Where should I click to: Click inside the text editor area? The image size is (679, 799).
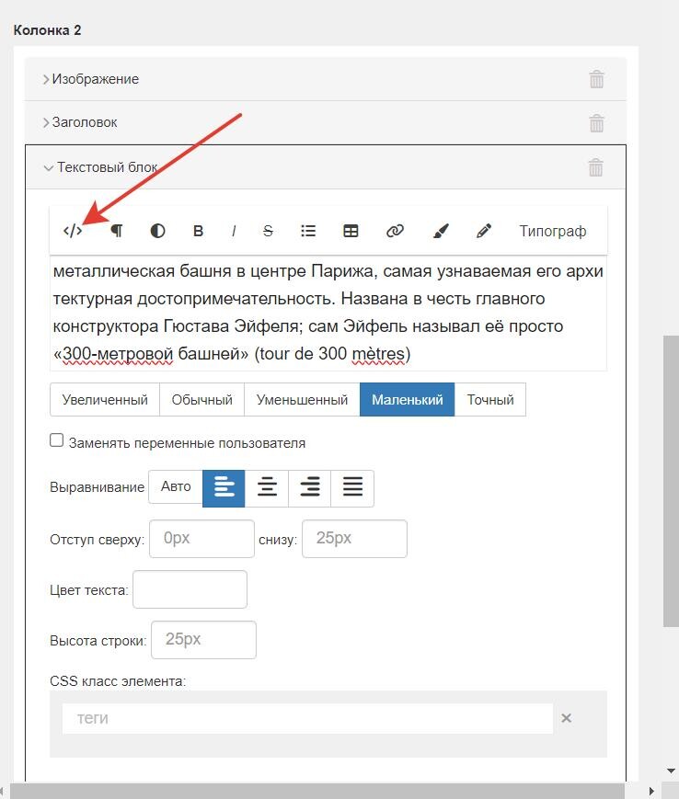point(328,313)
